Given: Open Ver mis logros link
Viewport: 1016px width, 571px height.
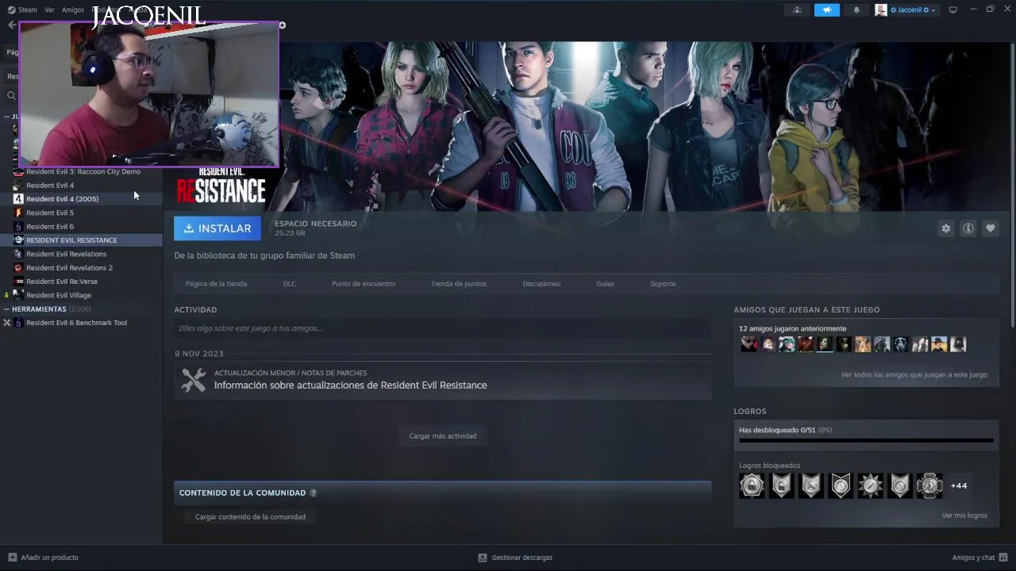Looking at the screenshot, I should (964, 515).
